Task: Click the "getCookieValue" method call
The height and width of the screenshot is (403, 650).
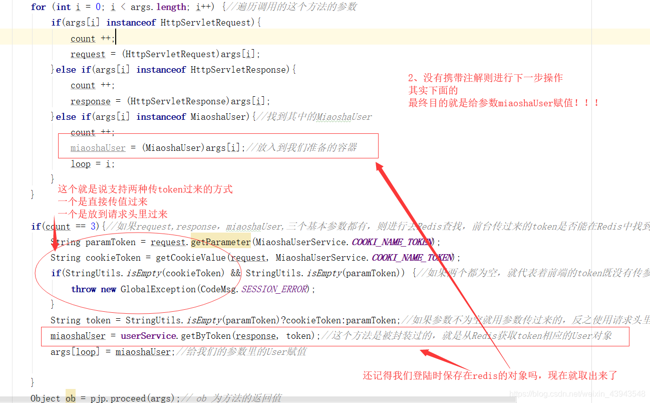Action: [x=191, y=258]
